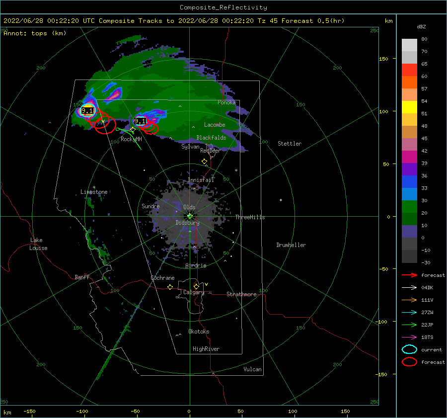
Task: Click the ThreeHills town label
Action: pos(250,217)
